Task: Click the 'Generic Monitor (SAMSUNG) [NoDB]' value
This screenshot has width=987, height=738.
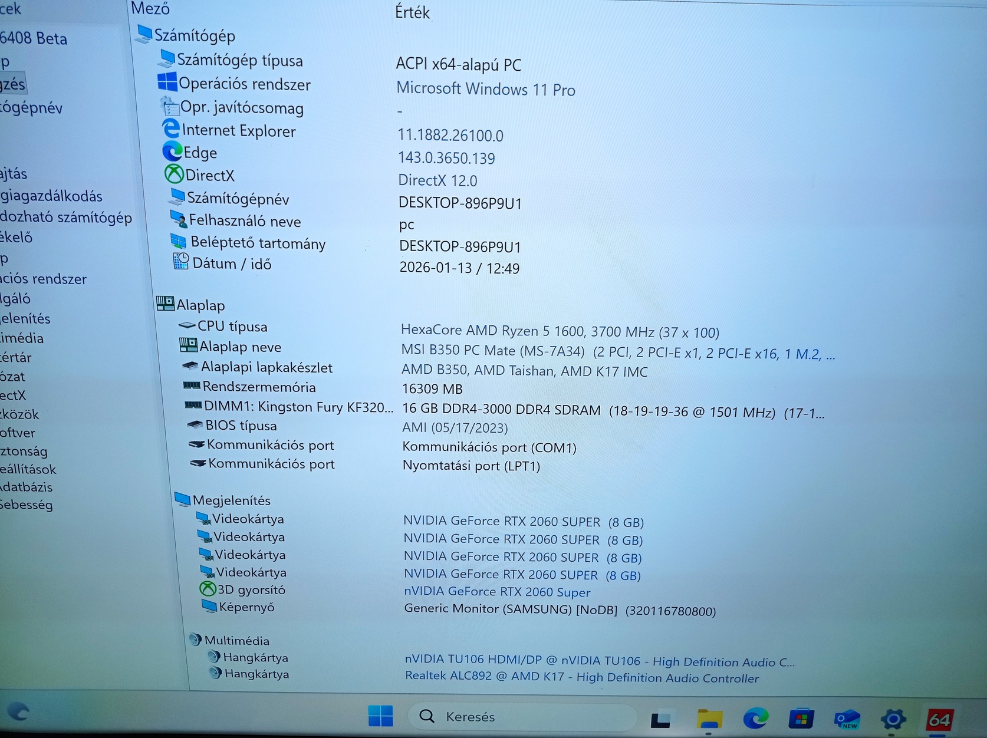Action: tap(560, 609)
